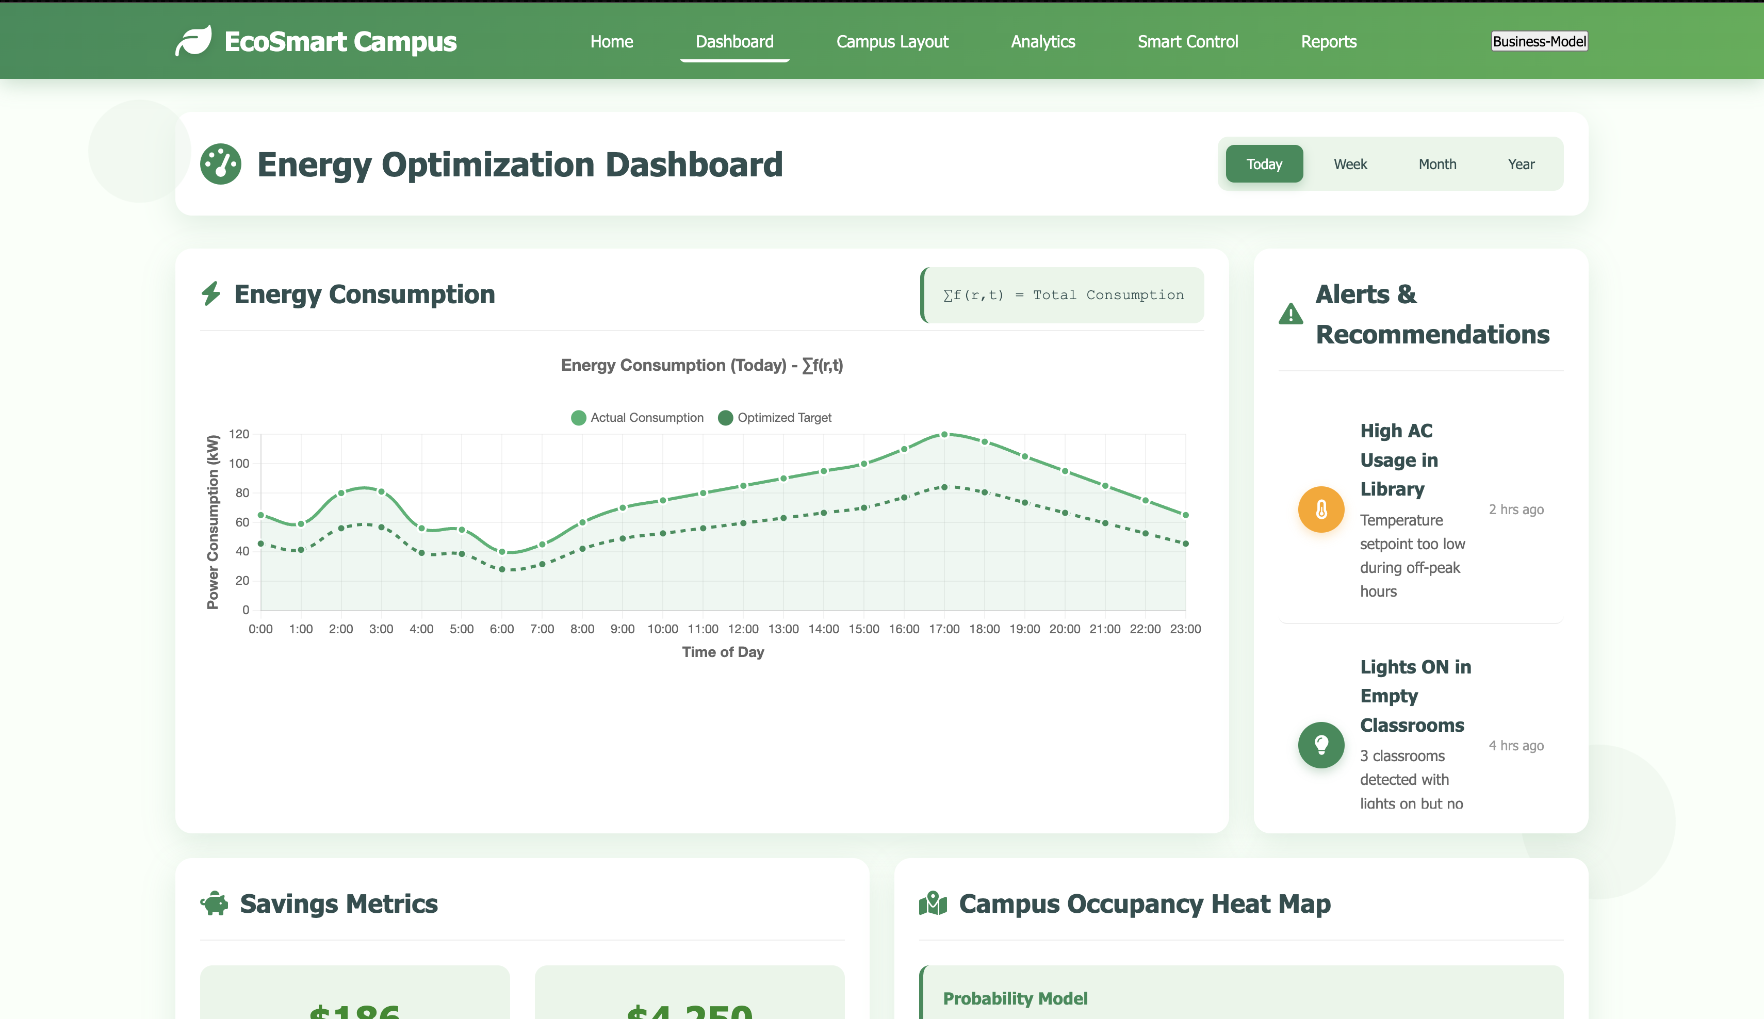This screenshot has width=1764, height=1019.
Task: Toggle Actual Consumption legend series
Action: coord(637,418)
